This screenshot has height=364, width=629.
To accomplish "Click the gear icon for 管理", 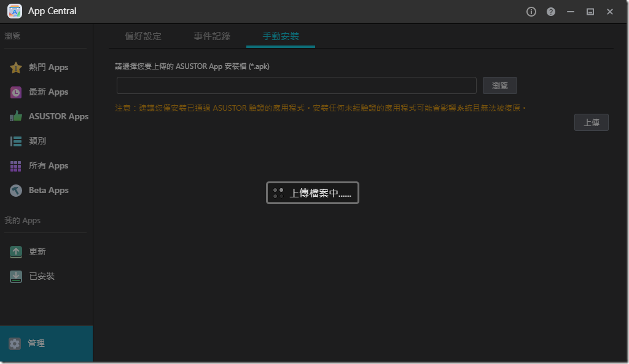I will click(x=15, y=344).
